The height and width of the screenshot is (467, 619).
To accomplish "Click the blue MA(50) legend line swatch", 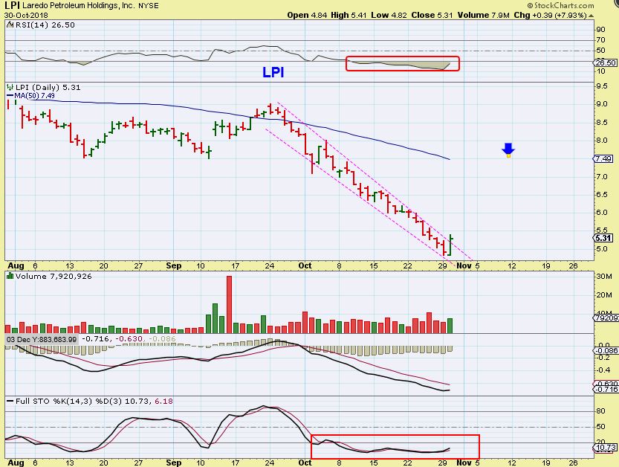I will 10,96.
